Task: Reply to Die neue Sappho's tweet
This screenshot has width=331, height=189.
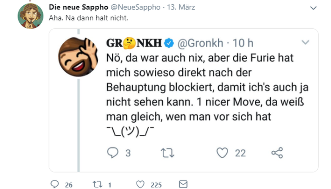Action: coord(55,184)
